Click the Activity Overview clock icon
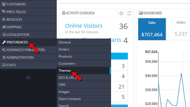This screenshot has width=190, height=107. coord(64,13)
